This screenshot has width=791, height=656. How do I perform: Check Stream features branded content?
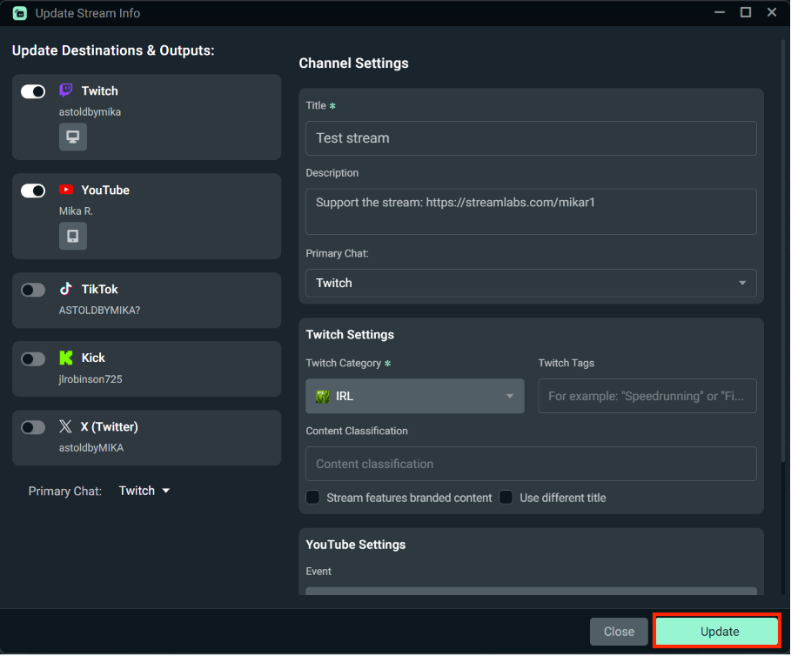tap(313, 497)
